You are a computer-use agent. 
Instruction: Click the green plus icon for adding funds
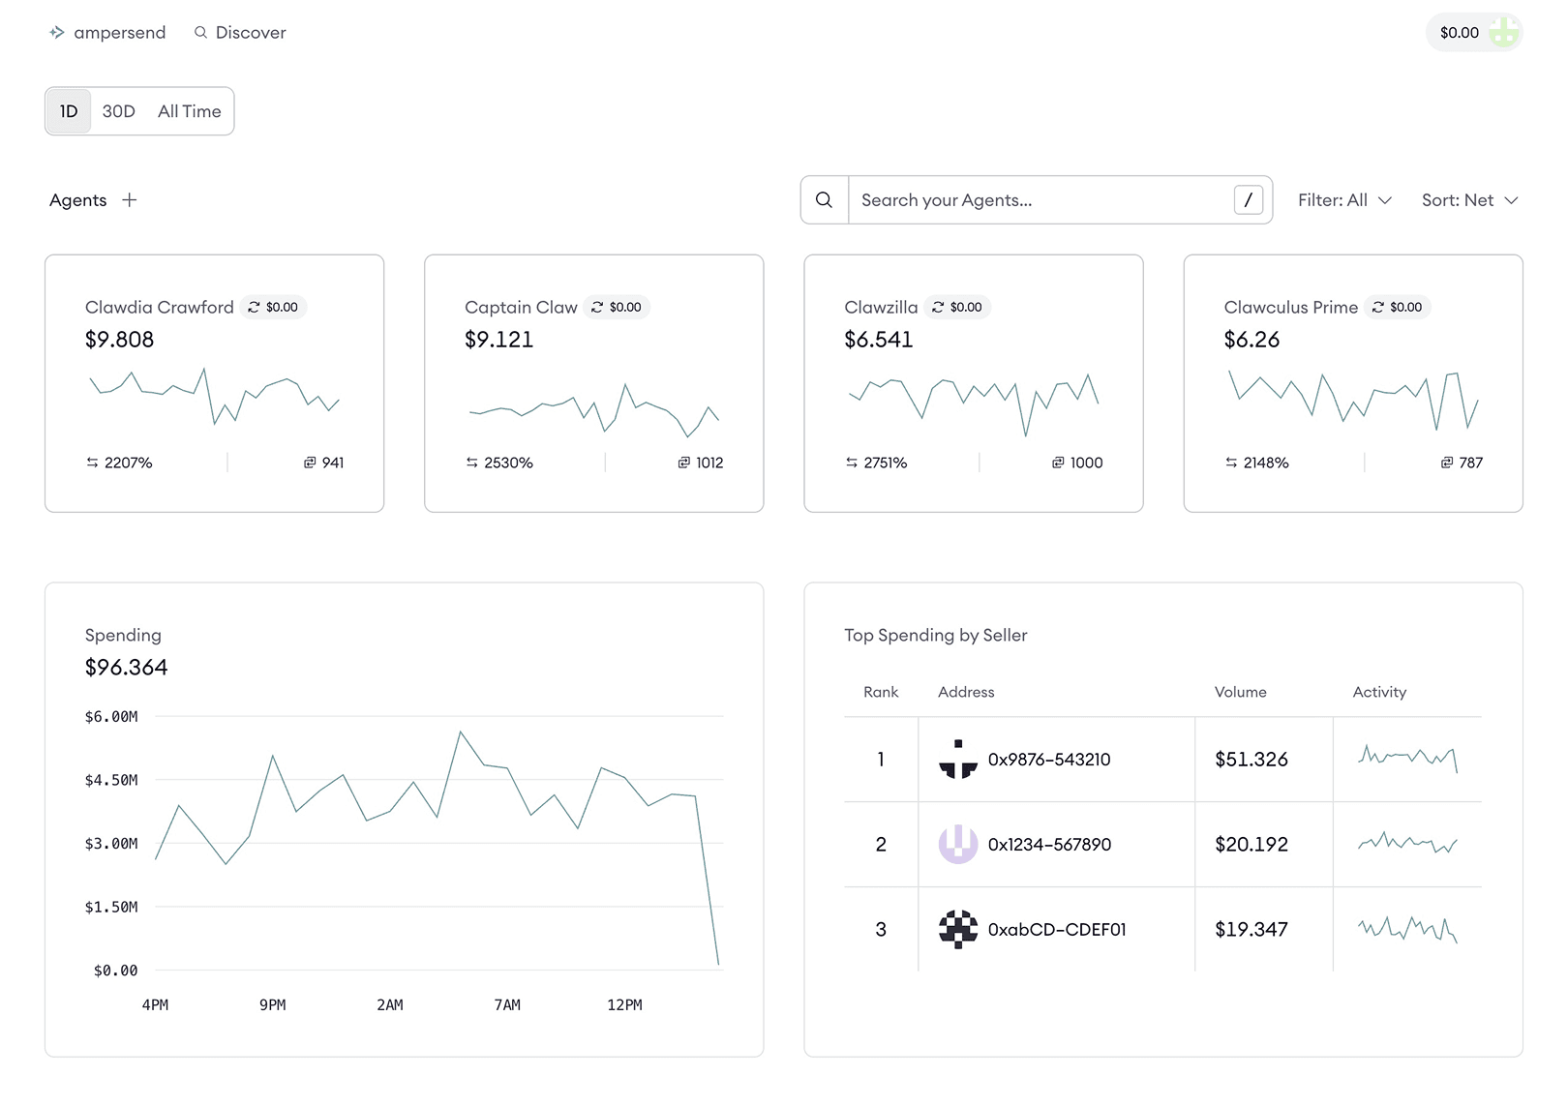[1503, 32]
